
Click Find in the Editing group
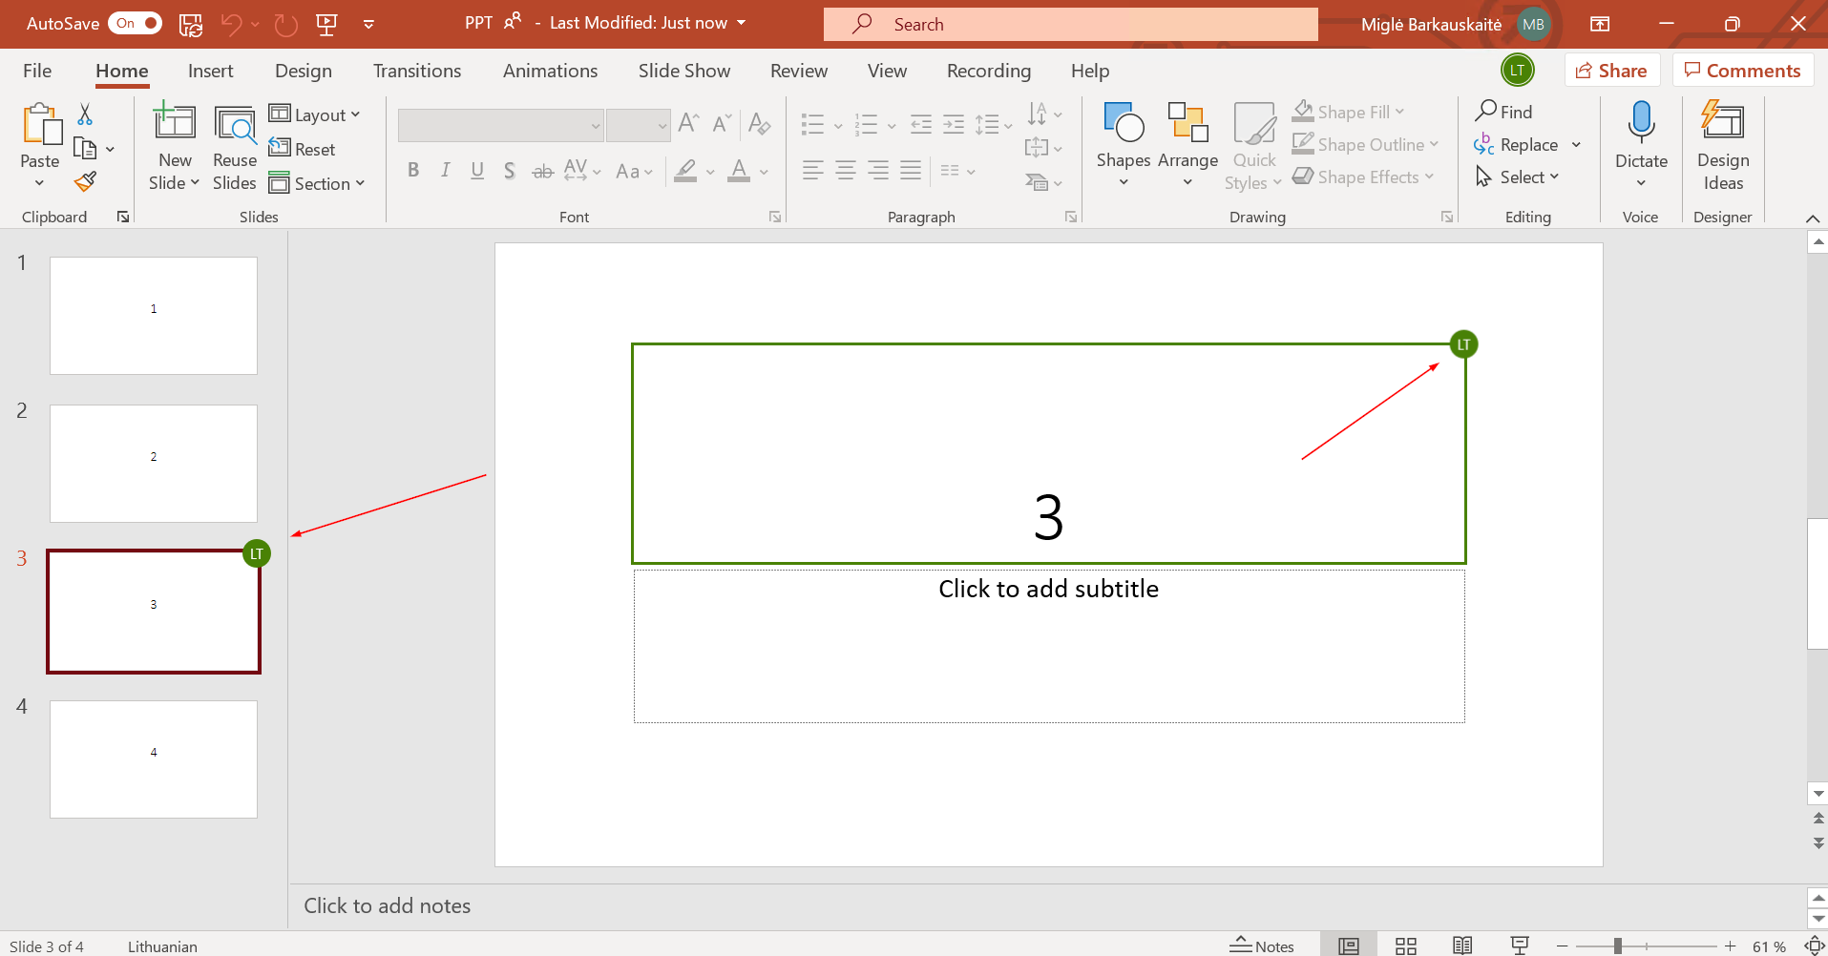(x=1503, y=112)
